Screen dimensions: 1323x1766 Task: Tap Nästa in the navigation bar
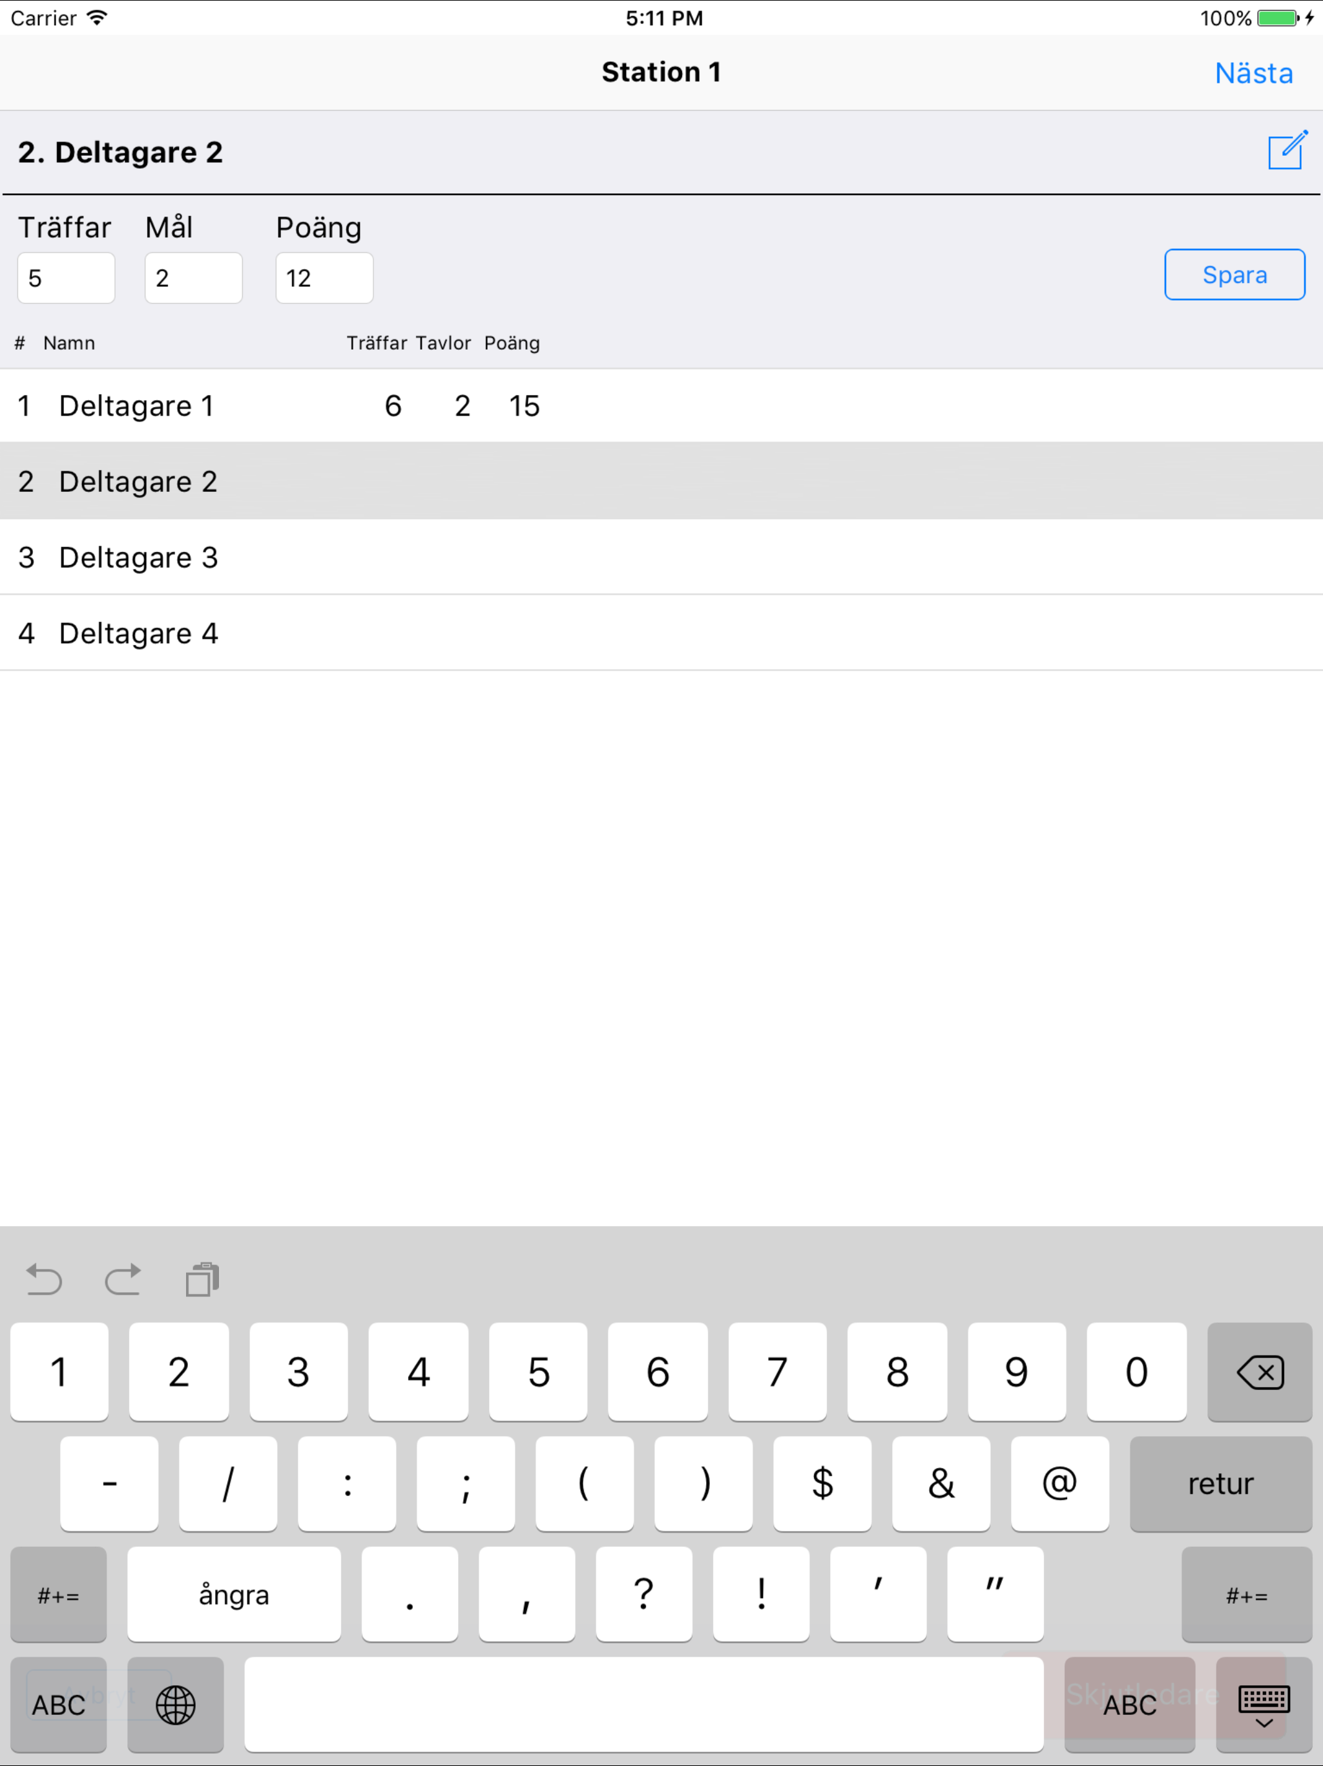pyautogui.click(x=1254, y=72)
